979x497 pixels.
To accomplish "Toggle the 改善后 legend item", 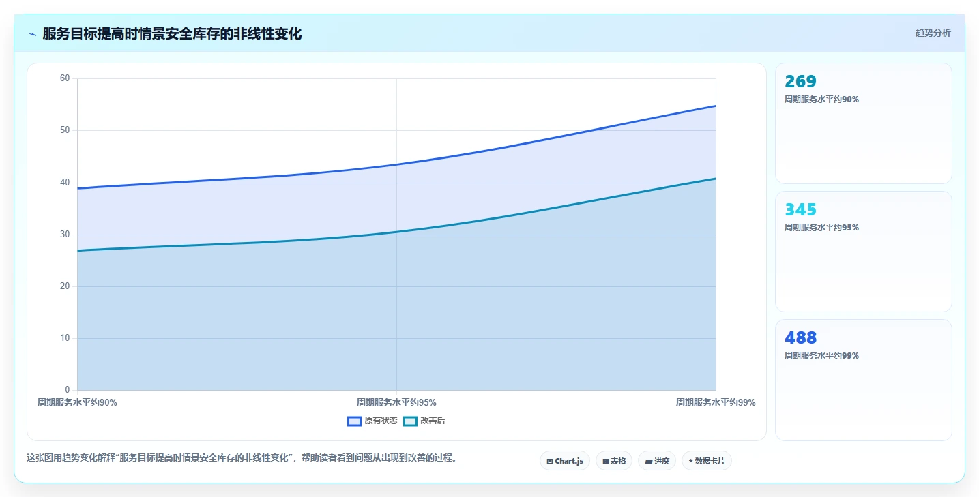I will click(x=424, y=421).
